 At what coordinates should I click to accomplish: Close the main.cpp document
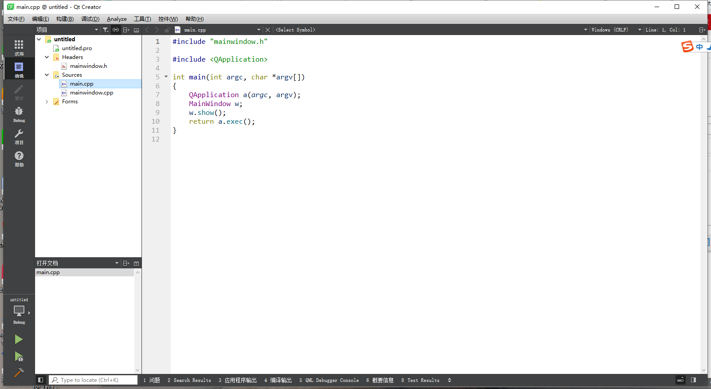(267, 30)
